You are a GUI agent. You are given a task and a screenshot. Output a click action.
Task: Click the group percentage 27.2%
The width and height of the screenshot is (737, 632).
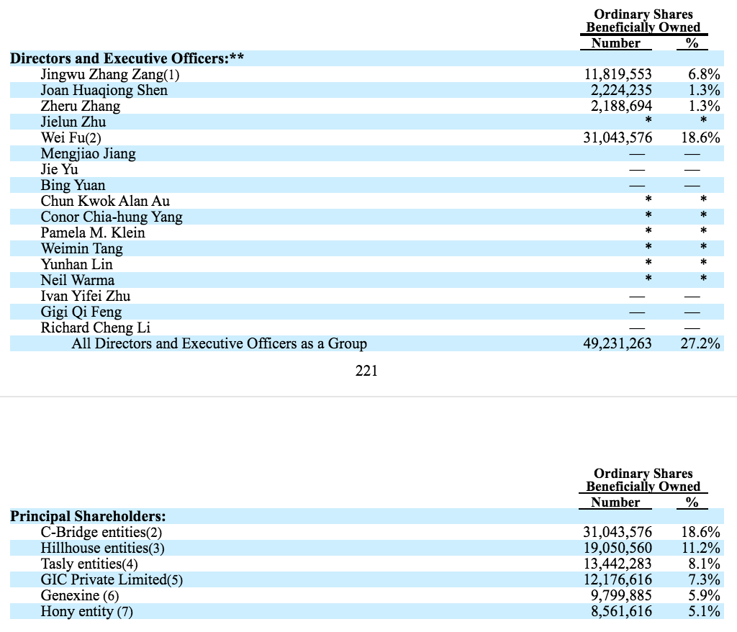(x=700, y=344)
